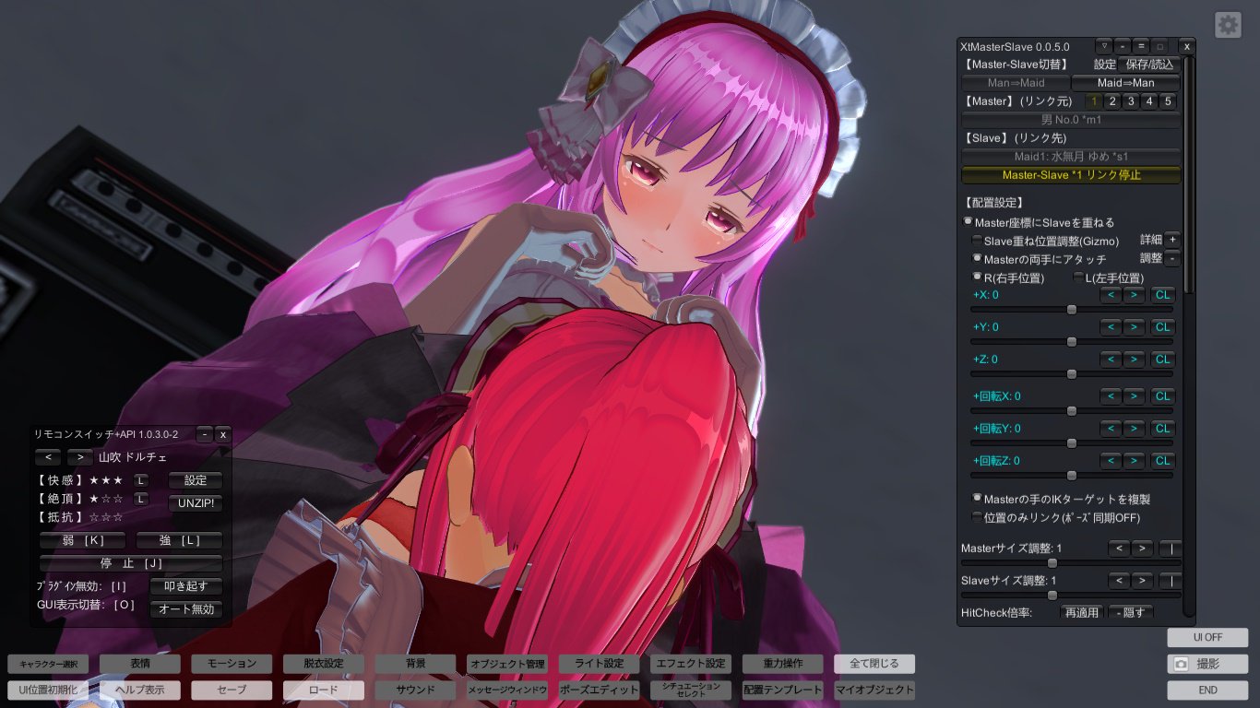Click 全て閉じる button
Screen dimensions: 1260x708
[x=874, y=664]
